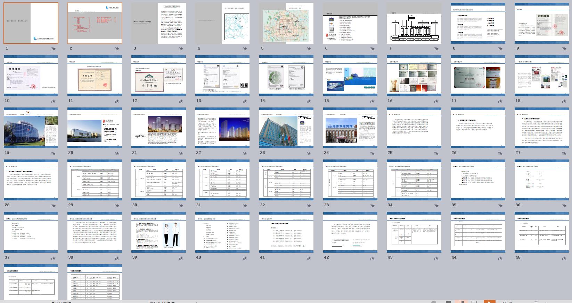Click the star icon below slide 5

pos(309,49)
